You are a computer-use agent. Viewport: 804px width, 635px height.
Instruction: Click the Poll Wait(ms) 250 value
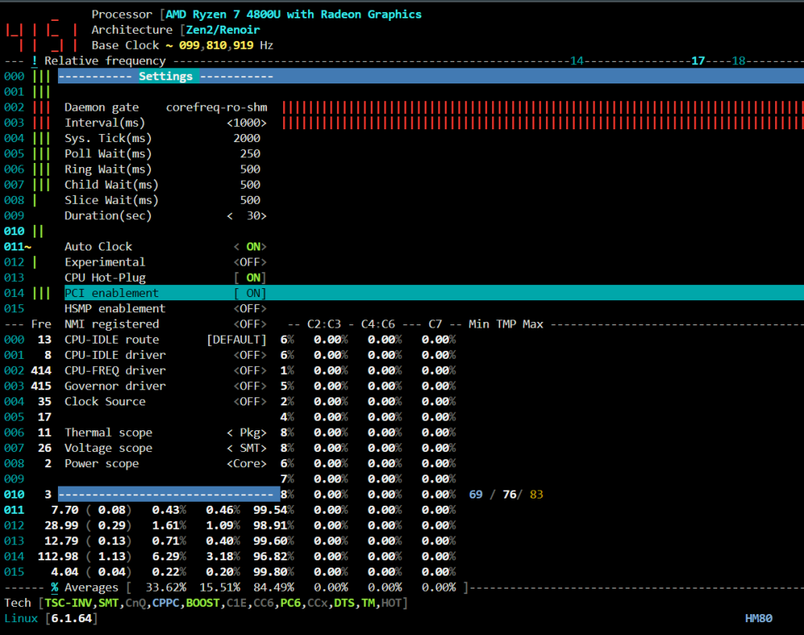pyautogui.click(x=250, y=153)
